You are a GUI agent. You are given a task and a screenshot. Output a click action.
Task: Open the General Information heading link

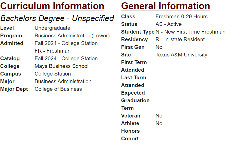pyautogui.click(x=165, y=6)
